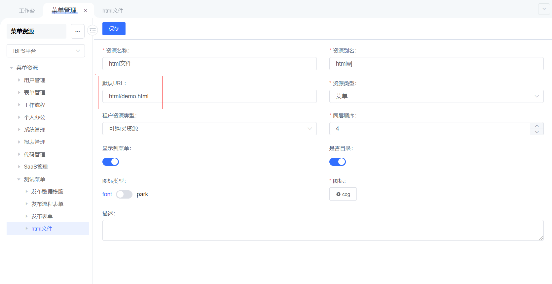
Task: Click the collapse sidebar icon
Action: pyautogui.click(x=92, y=30)
